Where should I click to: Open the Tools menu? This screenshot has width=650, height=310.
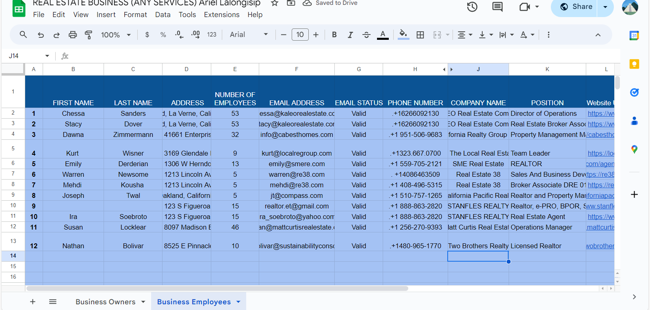187,15
